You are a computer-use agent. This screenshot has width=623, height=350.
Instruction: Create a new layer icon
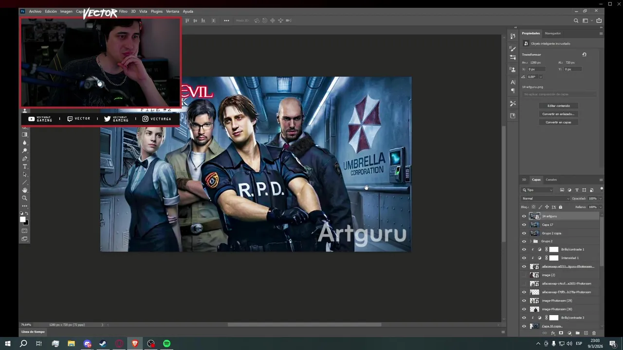pyautogui.click(x=586, y=333)
